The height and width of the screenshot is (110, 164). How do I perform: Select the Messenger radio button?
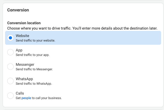click(10, 67)
